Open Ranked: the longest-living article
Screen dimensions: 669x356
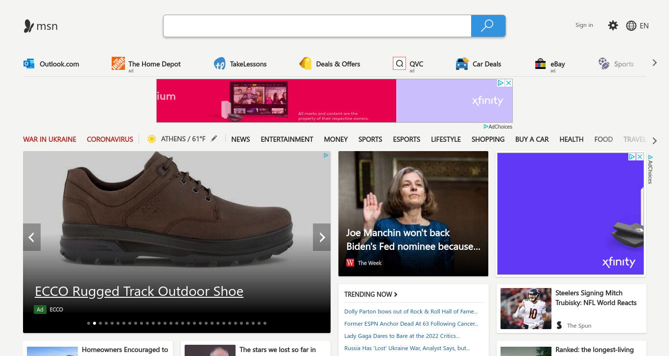pyautogui.click(x=595, y=350)
